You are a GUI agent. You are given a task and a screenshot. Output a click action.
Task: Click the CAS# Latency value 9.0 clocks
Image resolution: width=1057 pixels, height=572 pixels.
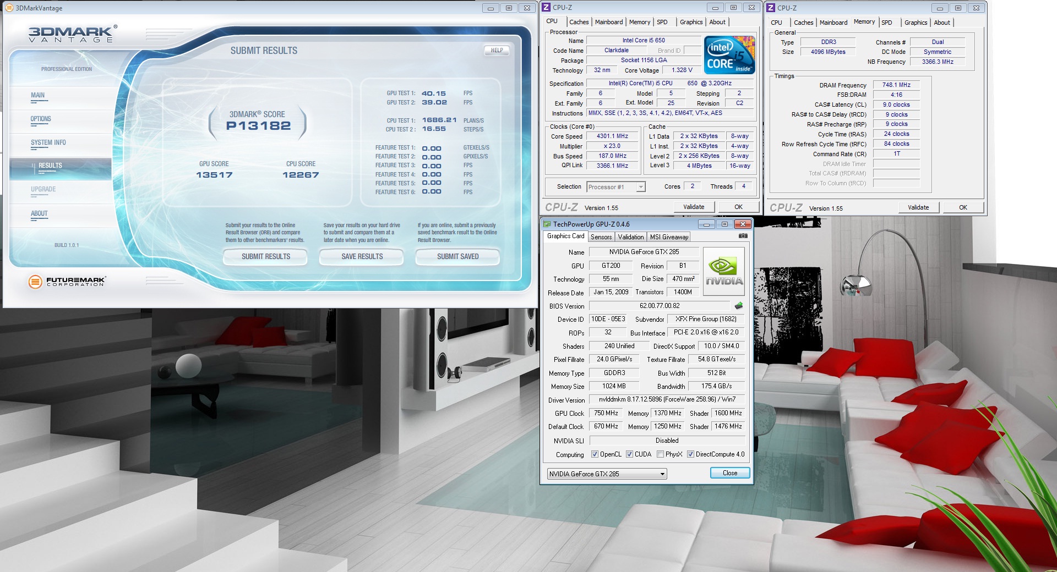click(896, 105)
